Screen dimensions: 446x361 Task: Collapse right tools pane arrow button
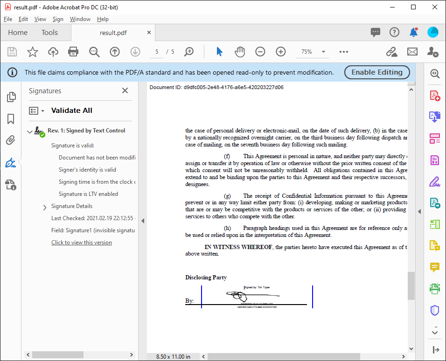coord(435,350)
